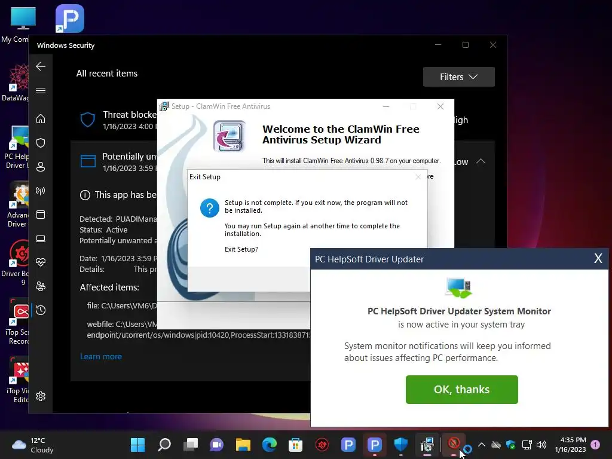The height and width of the screenshot is (459, 612).
Task: Open Device performance & health heart icon
Action: click(x=41, y=262)
